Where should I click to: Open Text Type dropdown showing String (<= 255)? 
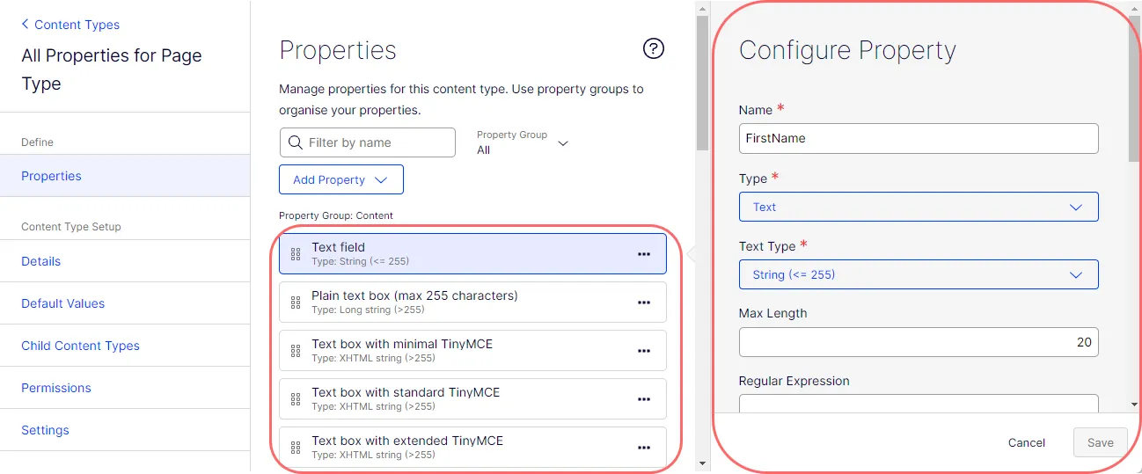[x=919, y=274]
